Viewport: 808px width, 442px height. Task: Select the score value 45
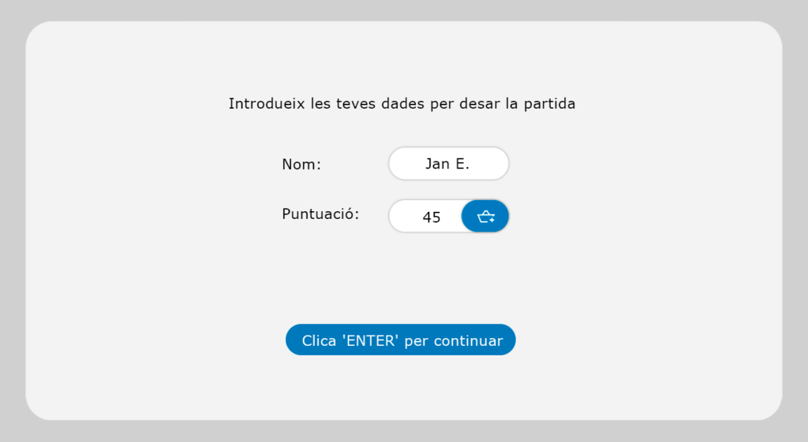coord(431,217)
